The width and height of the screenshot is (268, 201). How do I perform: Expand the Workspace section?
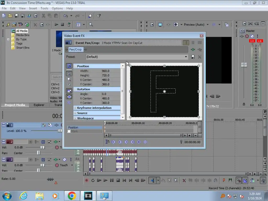(x=75, y=118)
